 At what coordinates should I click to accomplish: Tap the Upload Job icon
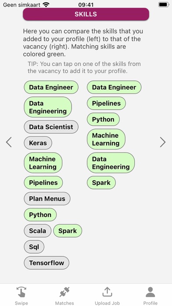coord(107,292)
